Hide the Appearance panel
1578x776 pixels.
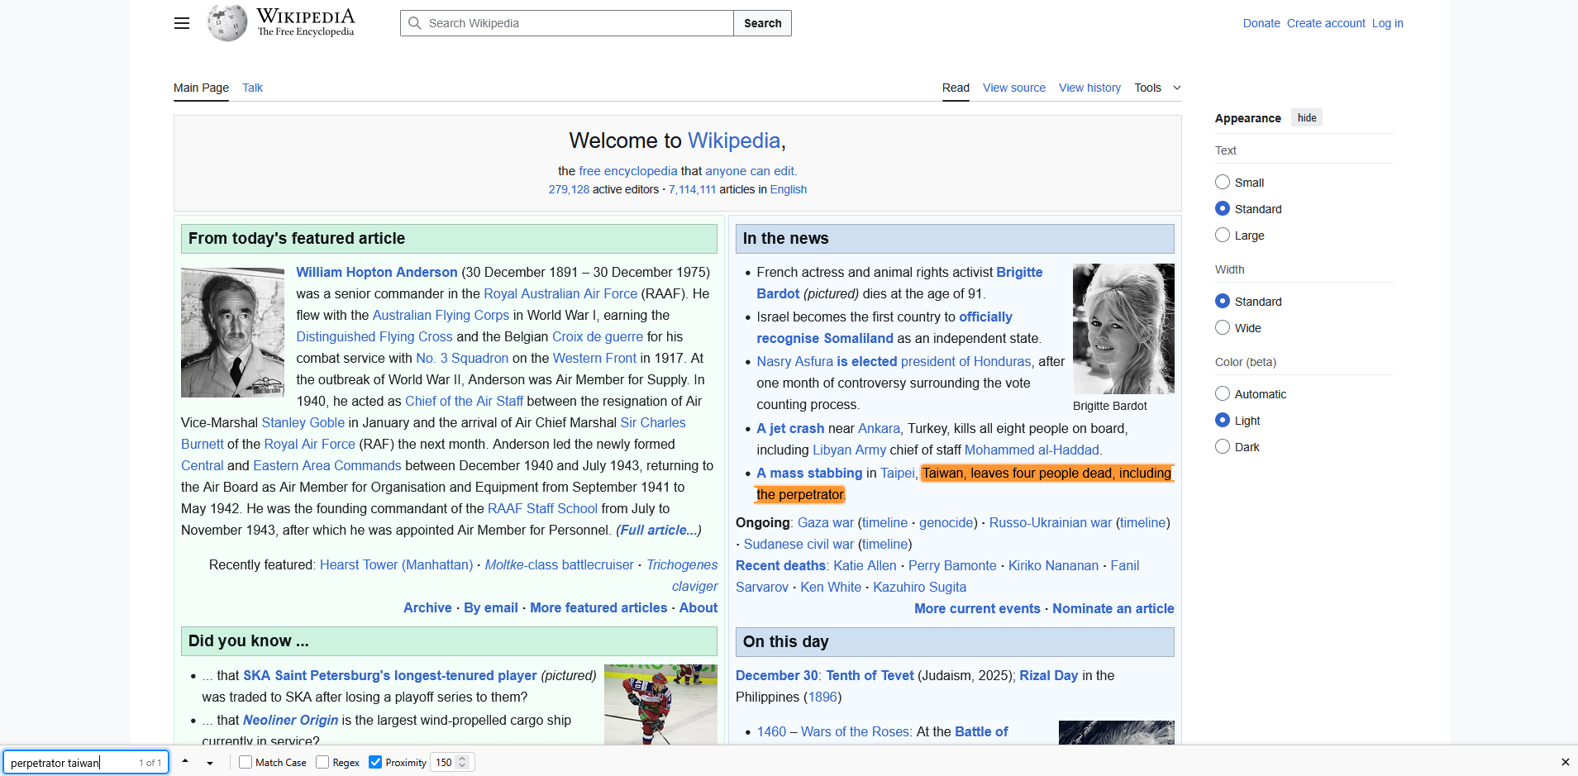(x=1307, y=118)
